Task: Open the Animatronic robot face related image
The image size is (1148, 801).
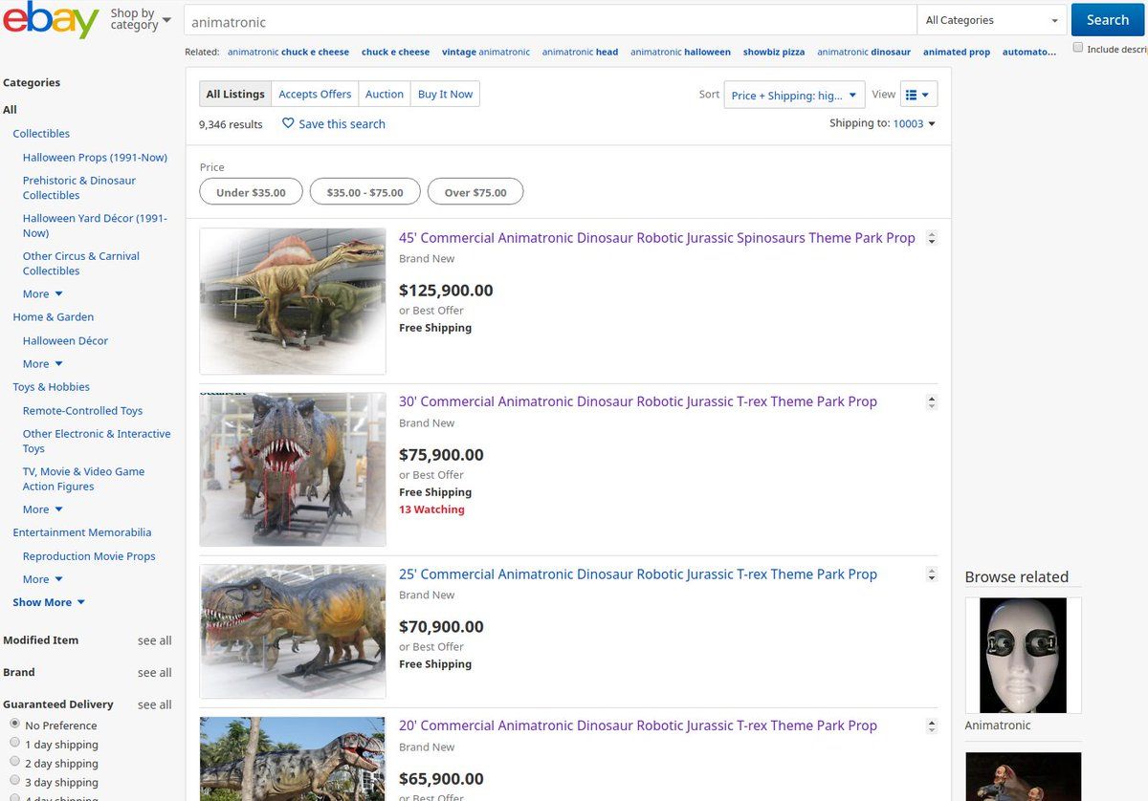Action: click(1023, 655)
